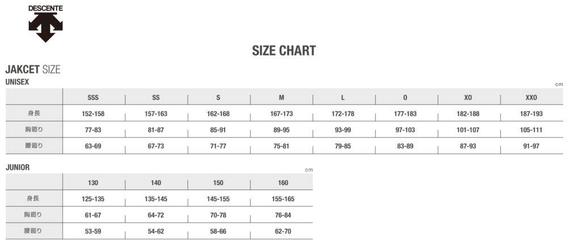567x241 pixels.
Task: Click the 187-193 height cell
Action: point(531,113)
